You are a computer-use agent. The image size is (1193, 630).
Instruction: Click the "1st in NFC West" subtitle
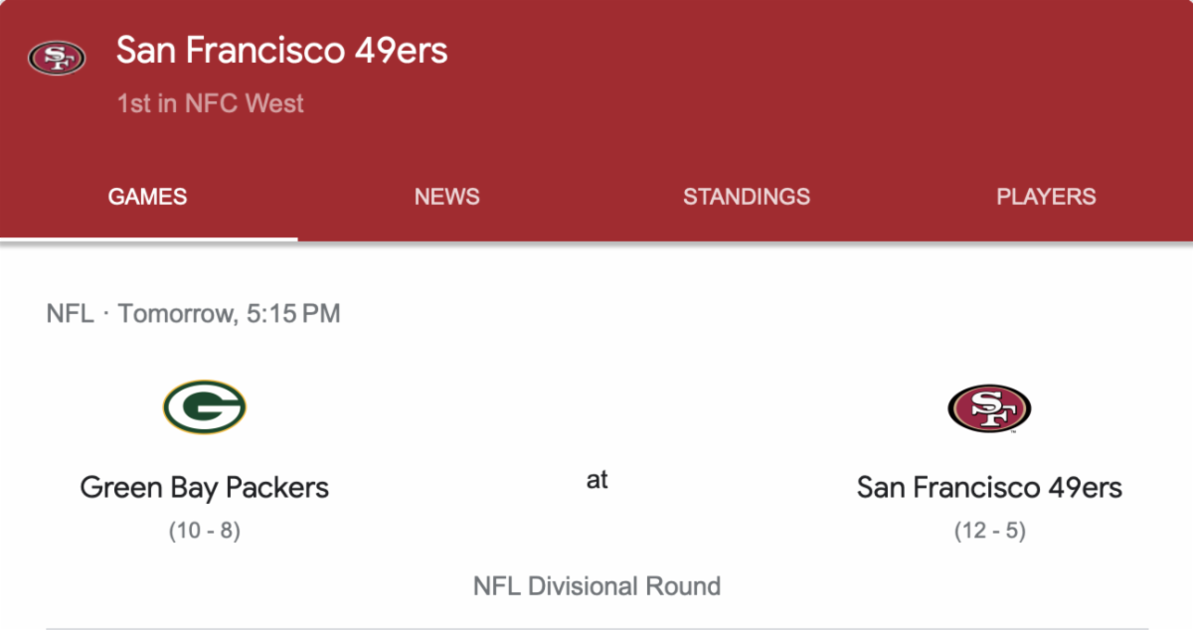click(x=210, y=103)
